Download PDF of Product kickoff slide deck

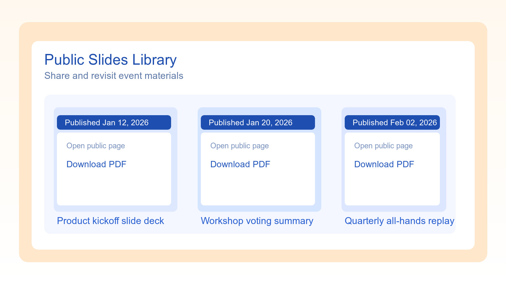click(96, 164)
